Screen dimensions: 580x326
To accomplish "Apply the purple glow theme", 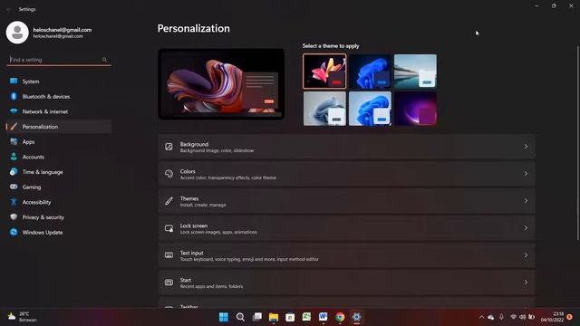I will click(415, 109).
